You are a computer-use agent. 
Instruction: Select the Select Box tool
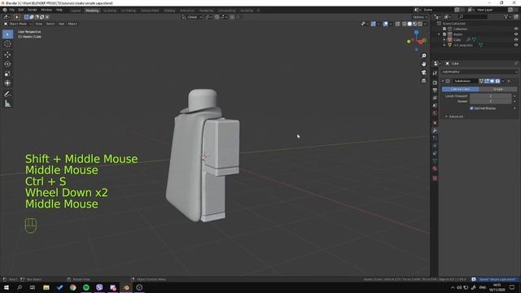click(x=7, y=34)
